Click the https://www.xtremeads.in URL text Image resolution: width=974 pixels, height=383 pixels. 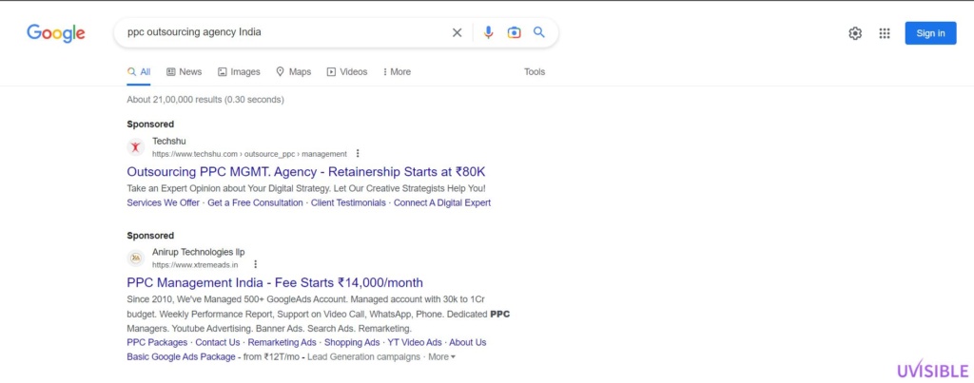click(x=195, y=265)
